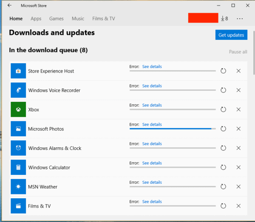
Task: Click the Get updates button
Action: 231,35
